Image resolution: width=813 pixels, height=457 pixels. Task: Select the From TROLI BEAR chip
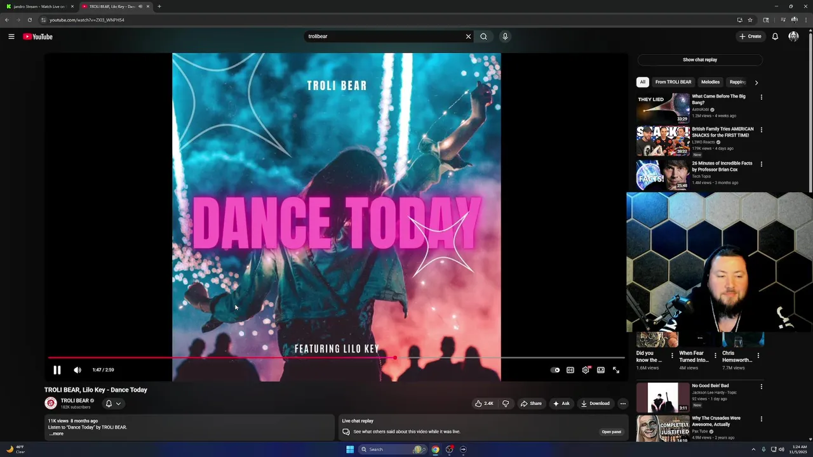[673, 82]
